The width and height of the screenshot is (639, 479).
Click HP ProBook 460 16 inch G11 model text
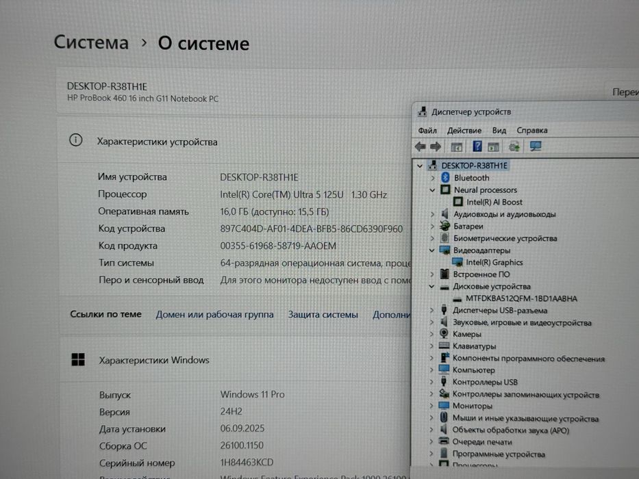click(142, 99)
